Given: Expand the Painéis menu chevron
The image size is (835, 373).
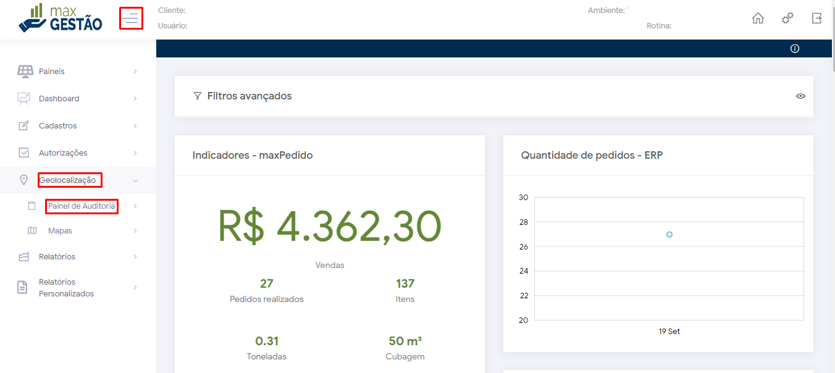Looking at the screenshot, I should coord(135,72).
